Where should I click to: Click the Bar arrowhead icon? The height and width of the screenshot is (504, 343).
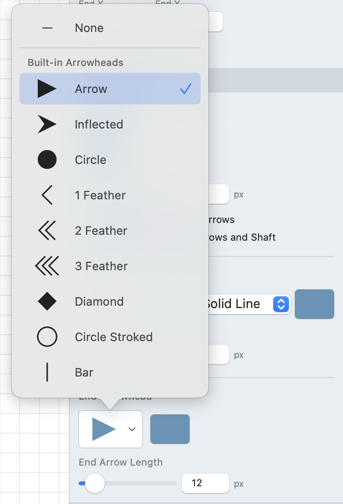point(47,373)
